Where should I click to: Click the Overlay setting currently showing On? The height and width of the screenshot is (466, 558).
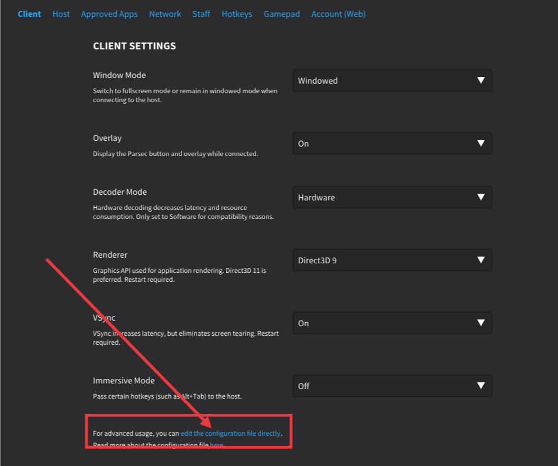click(x=392, y=143)
